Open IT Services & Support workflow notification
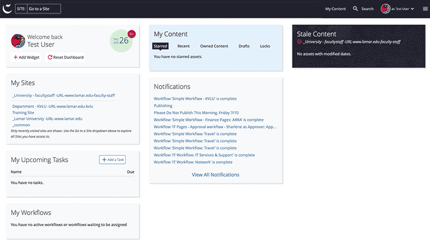 point(204,155)
